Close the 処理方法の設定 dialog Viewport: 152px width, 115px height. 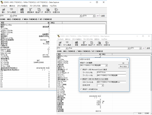[x=127, y=59]
